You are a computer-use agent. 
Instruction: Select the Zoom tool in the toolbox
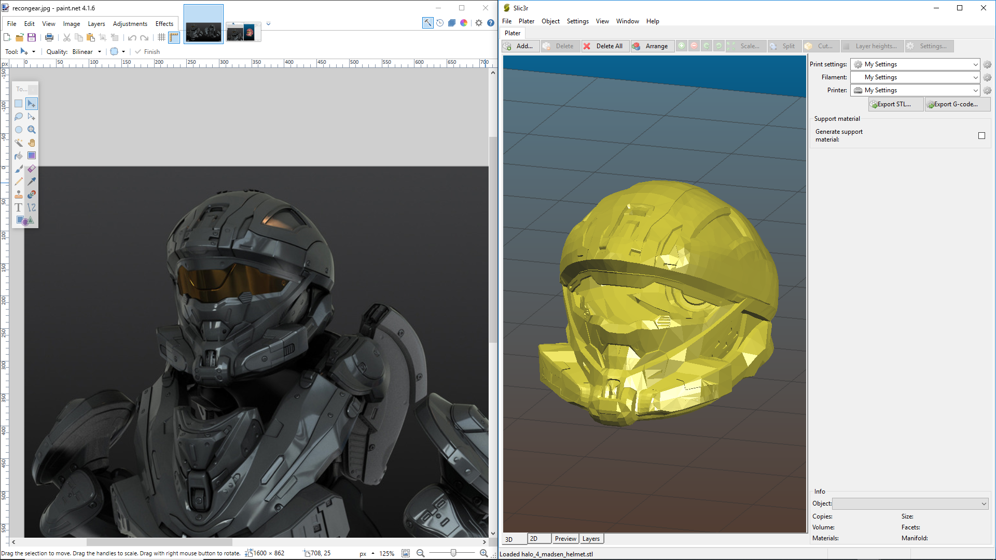coord(32,130)
